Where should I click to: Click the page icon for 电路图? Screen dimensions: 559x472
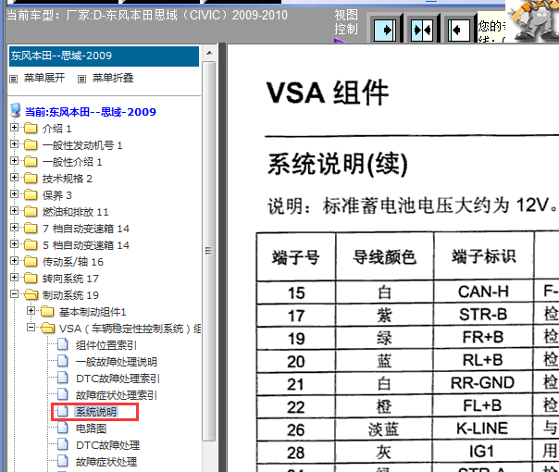click(x=63, y=428)
